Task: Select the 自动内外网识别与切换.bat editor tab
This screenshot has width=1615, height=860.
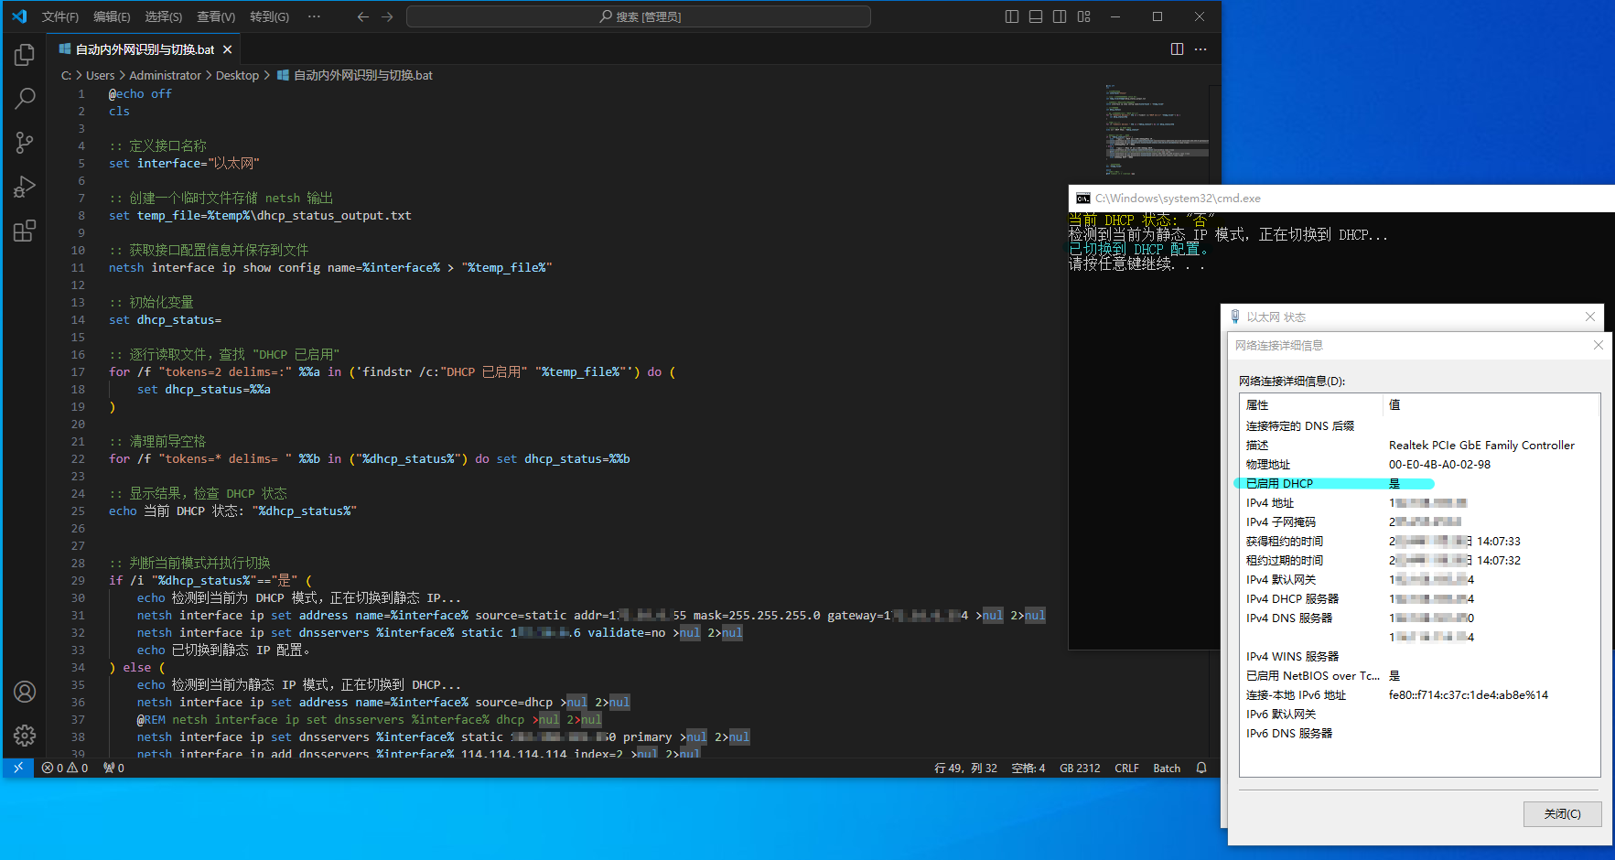Action: click(x=145, y=49)
